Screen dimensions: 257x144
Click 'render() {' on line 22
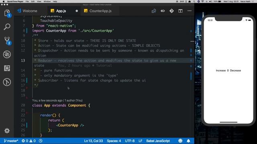50,115
